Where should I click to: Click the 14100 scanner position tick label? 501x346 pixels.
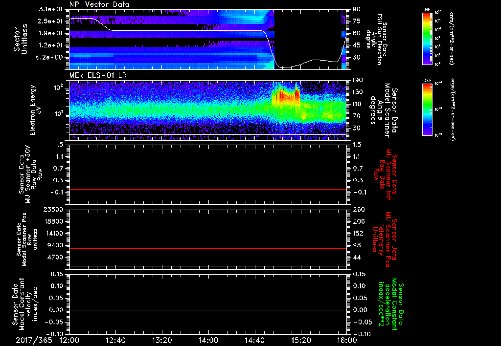click(54, 233)
